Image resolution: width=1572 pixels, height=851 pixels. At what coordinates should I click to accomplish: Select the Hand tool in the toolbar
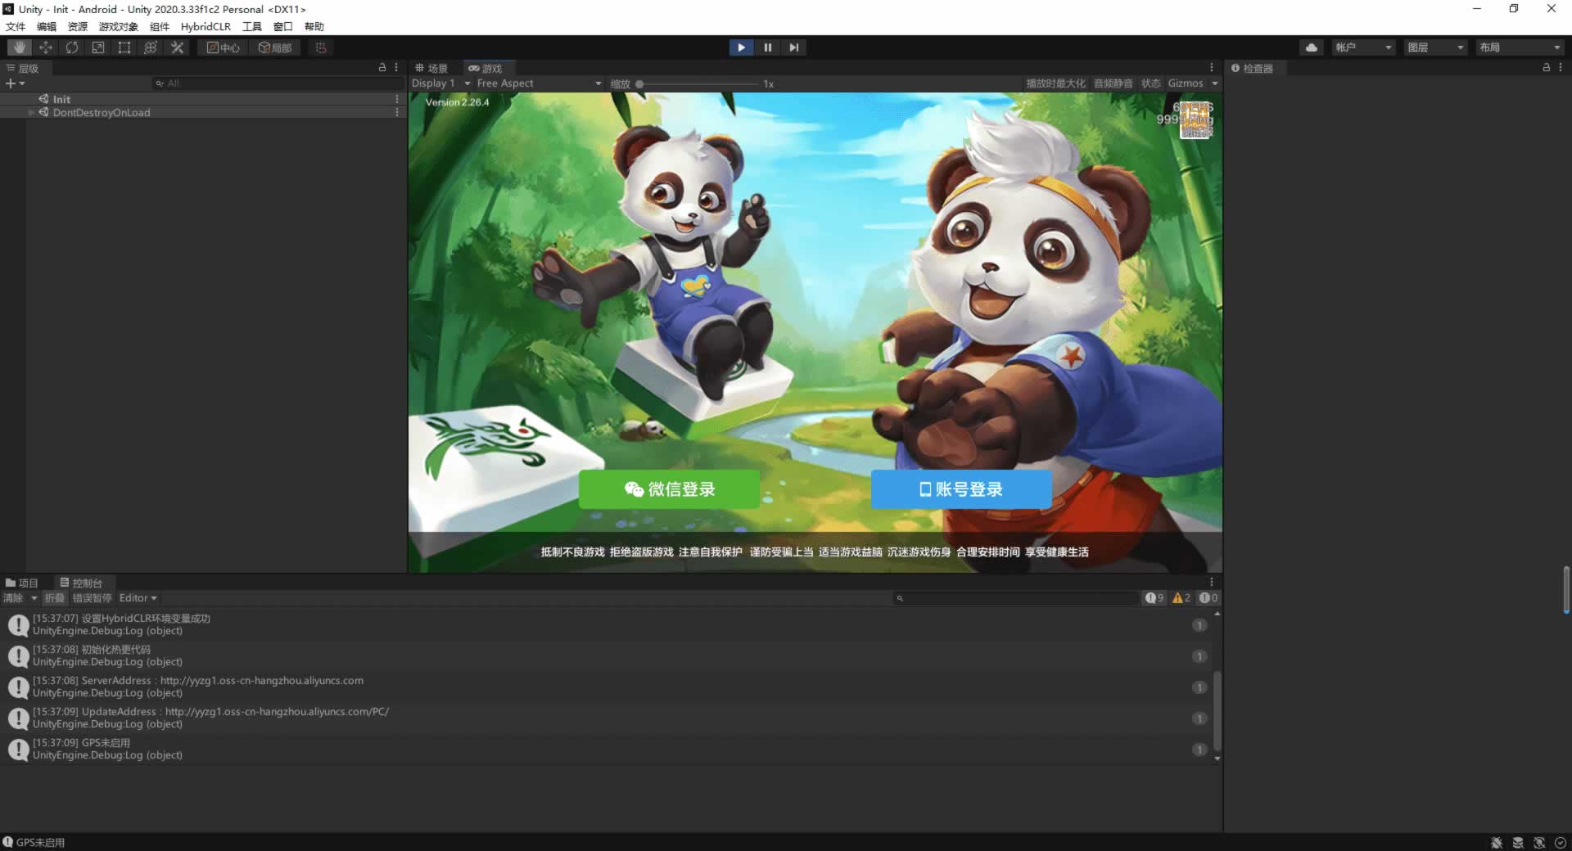click(x=20, y=47)
